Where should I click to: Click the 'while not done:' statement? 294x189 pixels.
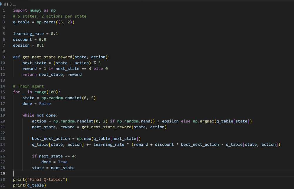click(x=40, y=115)
